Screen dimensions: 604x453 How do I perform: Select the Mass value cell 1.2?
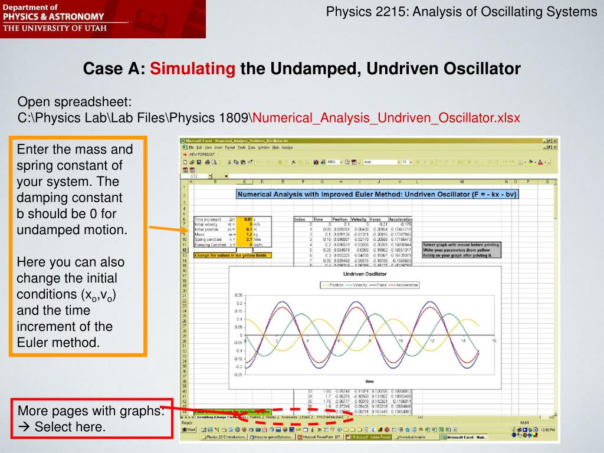tap(244, 234)
